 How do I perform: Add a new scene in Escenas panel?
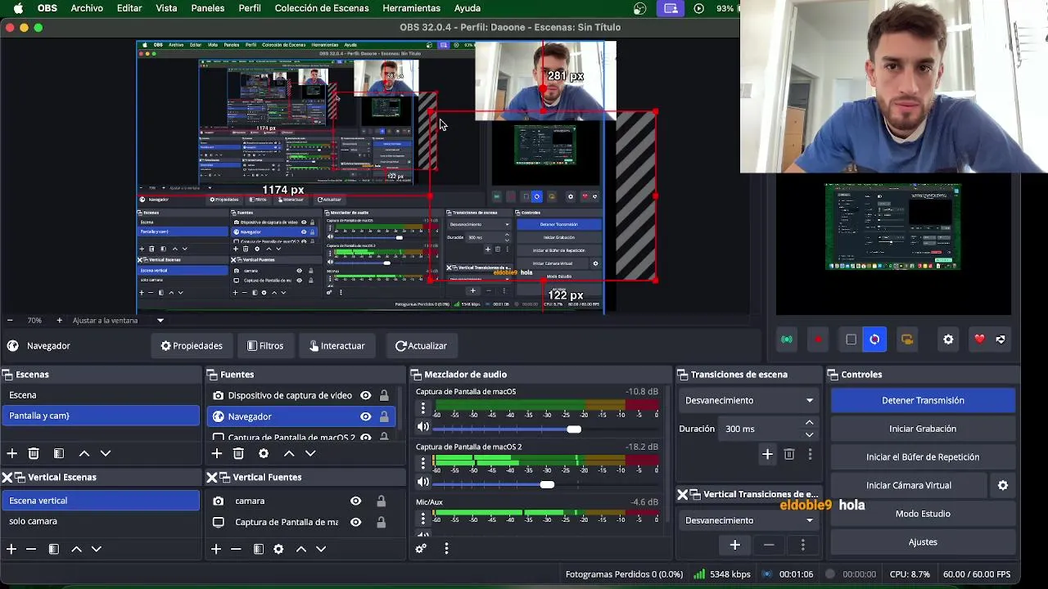pyautogui.click(x=12, y=453)
